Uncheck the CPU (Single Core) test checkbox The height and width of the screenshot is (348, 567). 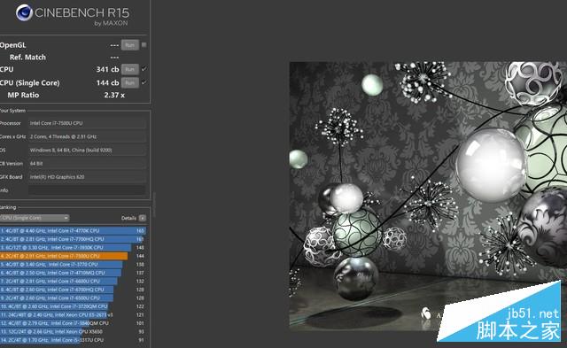coord(144,82)
